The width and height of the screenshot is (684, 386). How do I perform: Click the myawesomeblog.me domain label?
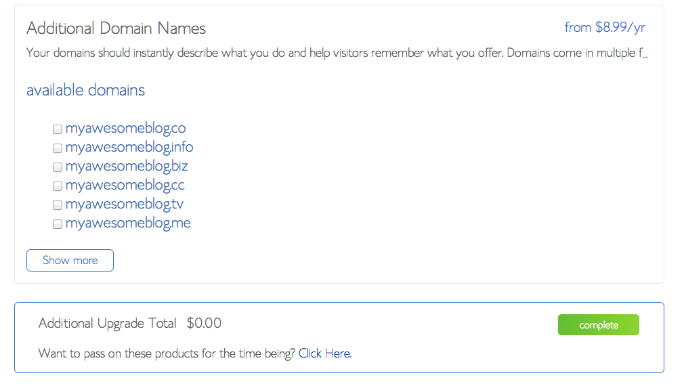[128, 223]
